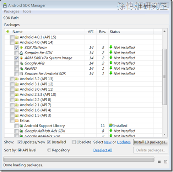Check the Android 4.0.3 (API 15) group checkbox
This screenshot has height=172, width=173.
point(12,37)
